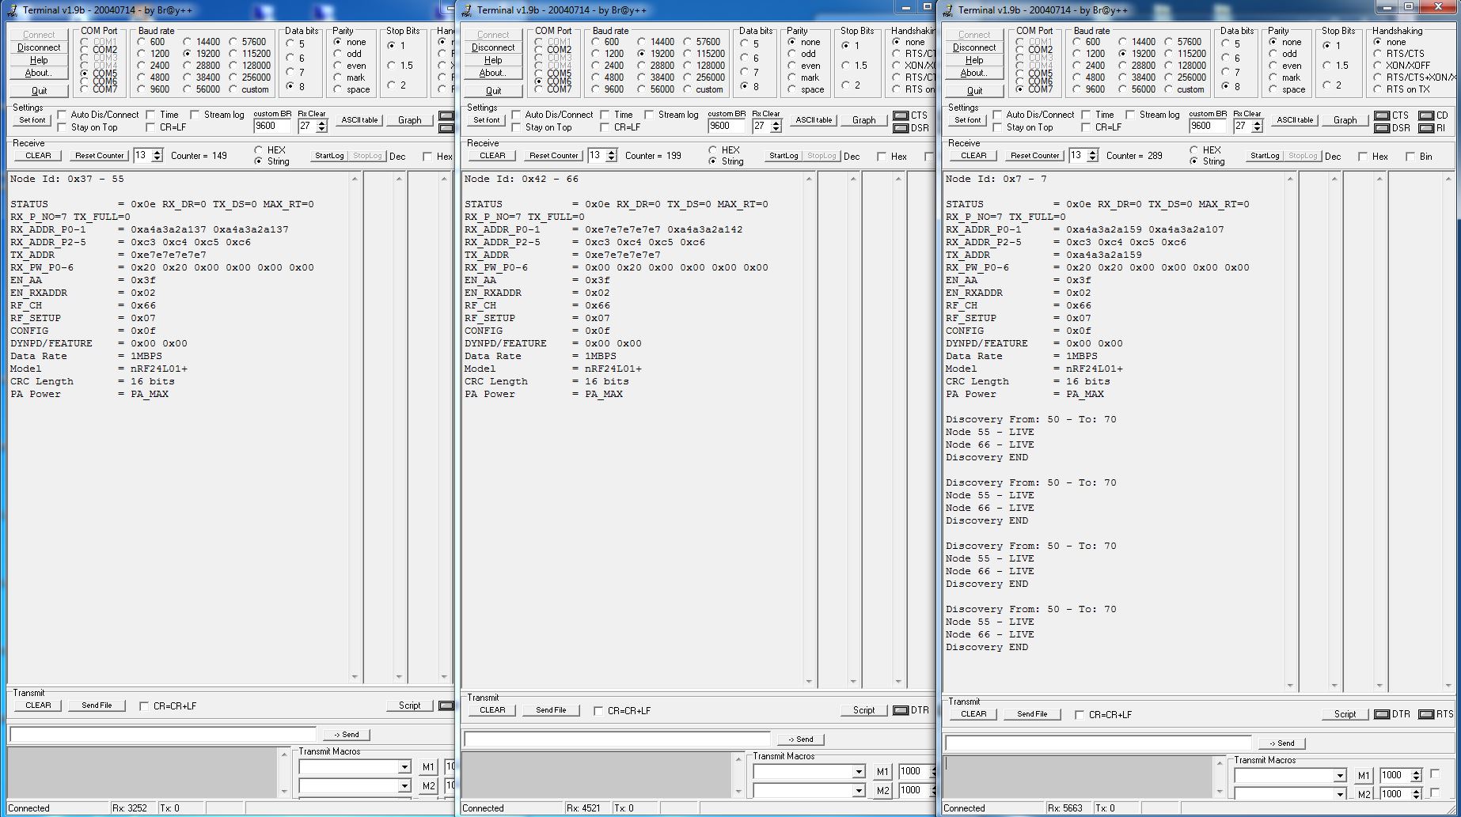
Task: Increment the counter stepper in the middle terminal
Action: coord(610,153)
